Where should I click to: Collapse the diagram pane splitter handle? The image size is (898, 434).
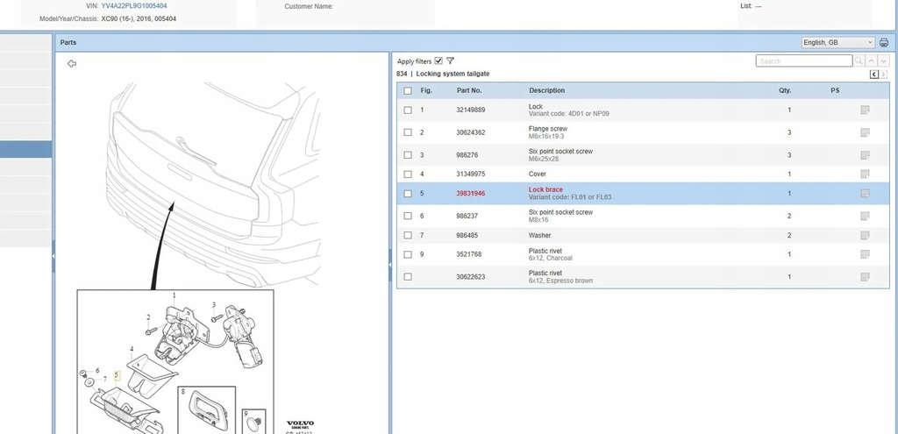click(390, 265)
